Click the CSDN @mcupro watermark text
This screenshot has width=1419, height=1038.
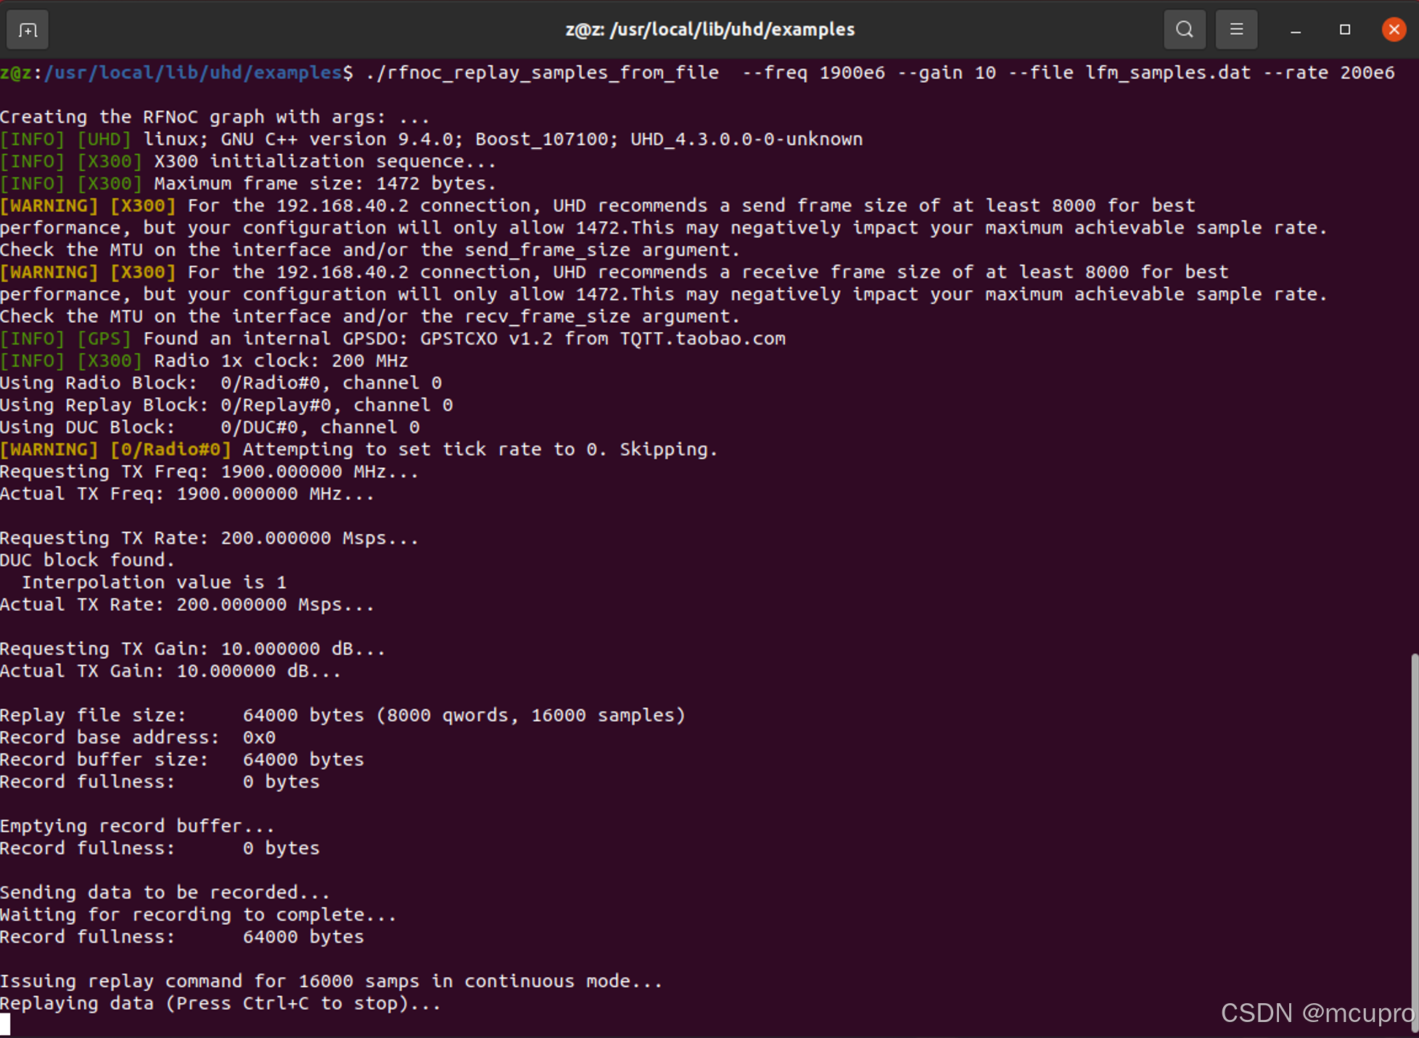1317,1013
